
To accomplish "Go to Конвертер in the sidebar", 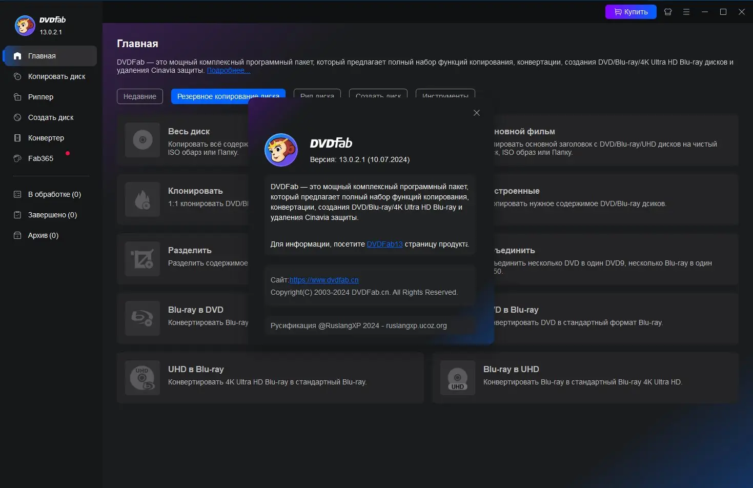I will (x=50, y=138).
